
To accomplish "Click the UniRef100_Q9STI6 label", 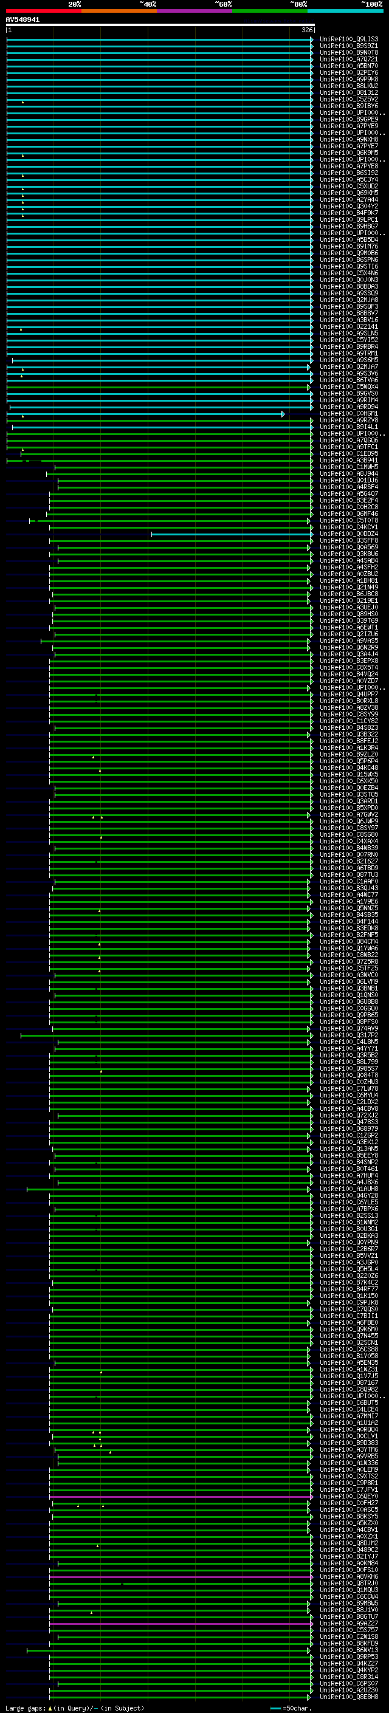I will (349, 267).
